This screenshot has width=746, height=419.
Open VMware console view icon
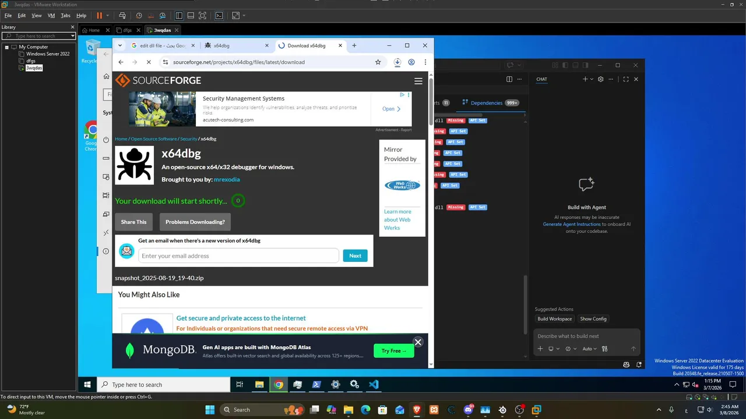(x=219, y=16)
